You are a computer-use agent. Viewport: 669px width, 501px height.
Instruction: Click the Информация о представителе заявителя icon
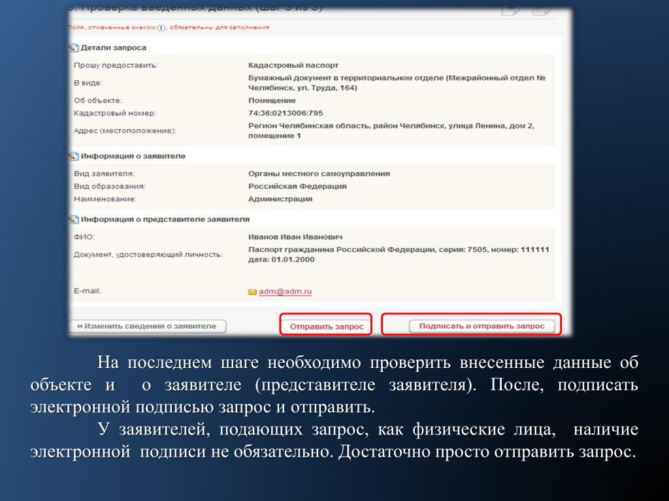73,219
